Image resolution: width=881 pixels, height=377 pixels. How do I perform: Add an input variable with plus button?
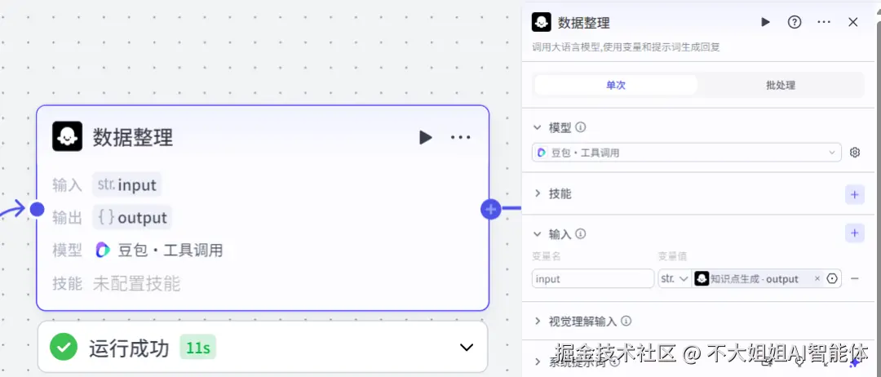(x=855, y=233)
